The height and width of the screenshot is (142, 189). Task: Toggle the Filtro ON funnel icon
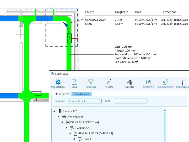click(91, 82)
